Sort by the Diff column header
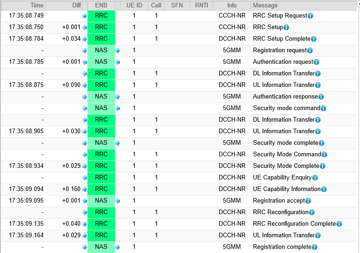Image resolution: width=360 pixels, height=253 pixels. click(63, 6)
